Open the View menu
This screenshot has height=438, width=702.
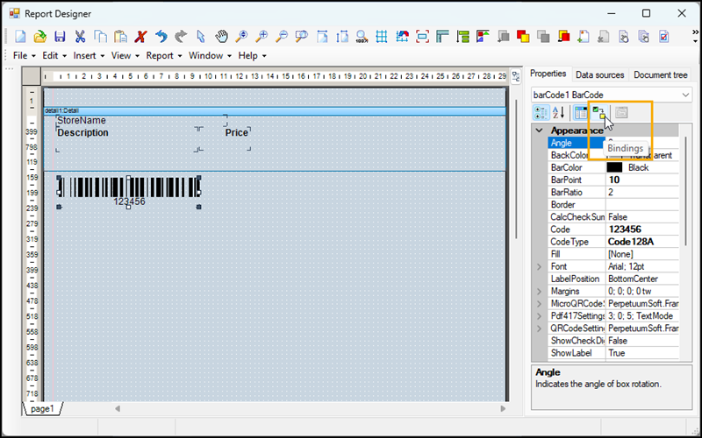coord(125,55)
